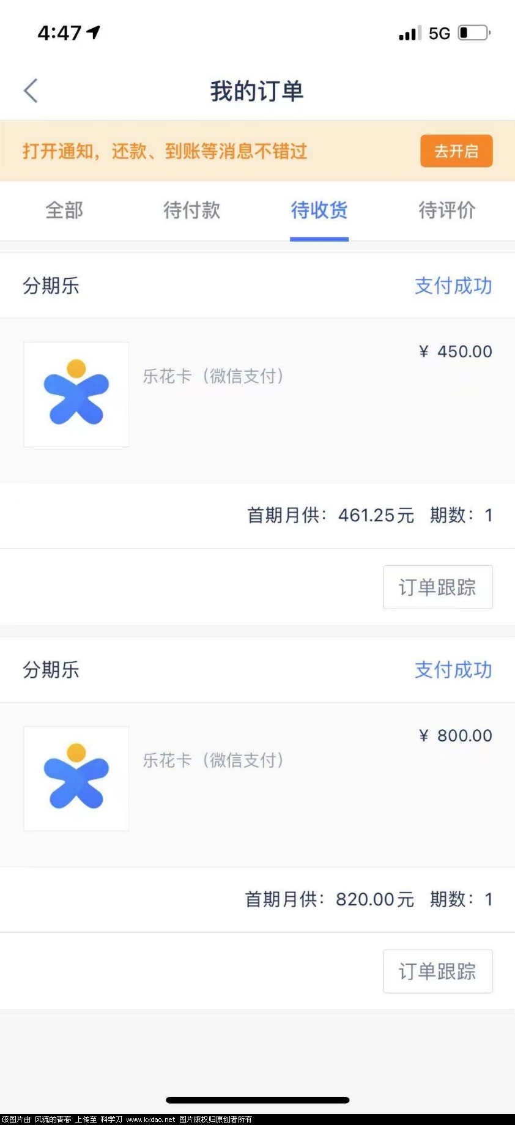Tap 支付成功 status on second order
The width and height of the screenshot is (515, 1125).
point(453,670)
